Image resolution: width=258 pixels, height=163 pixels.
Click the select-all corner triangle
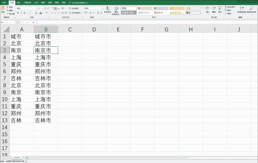[6, 29]
